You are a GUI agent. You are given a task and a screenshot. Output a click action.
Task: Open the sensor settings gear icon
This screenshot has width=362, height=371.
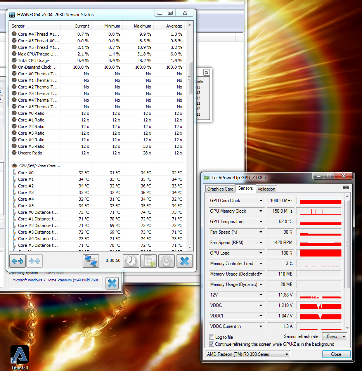tap(166, 261)
